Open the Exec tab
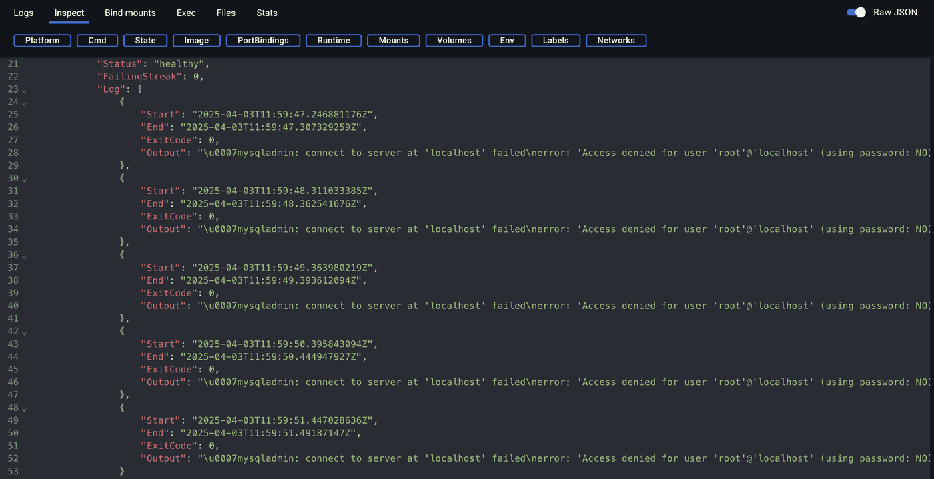Viewport: 934px width, 479px height. coord(186,13)
